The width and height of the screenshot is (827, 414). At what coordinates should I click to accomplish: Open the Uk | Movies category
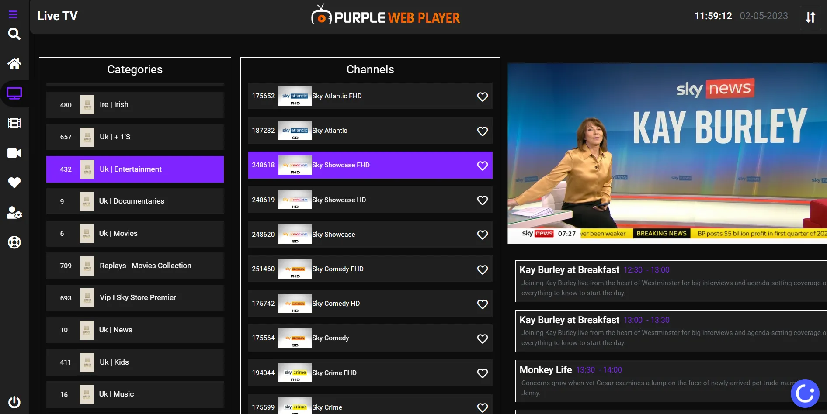click(135, 234)
